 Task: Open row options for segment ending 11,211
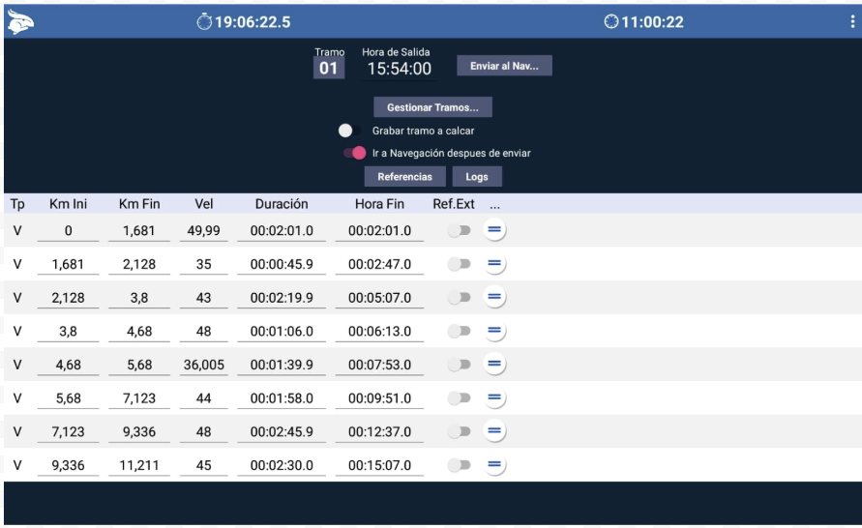coord(493,464)
